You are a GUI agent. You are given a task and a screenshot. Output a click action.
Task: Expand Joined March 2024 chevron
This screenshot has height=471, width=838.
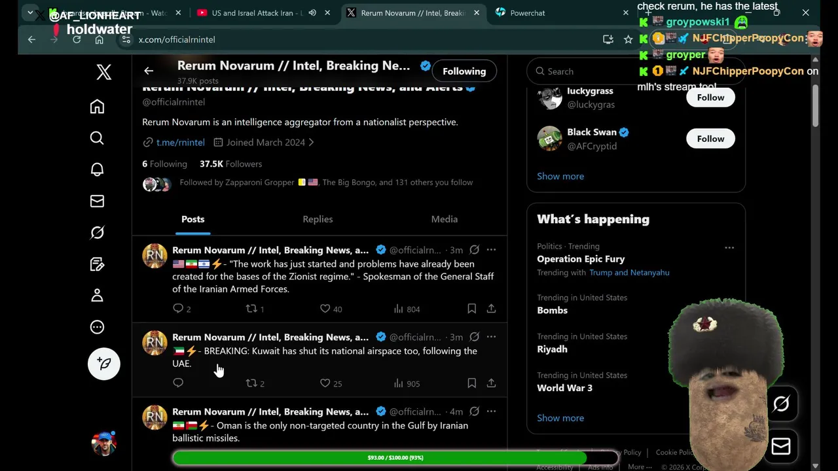coord(311,142)
